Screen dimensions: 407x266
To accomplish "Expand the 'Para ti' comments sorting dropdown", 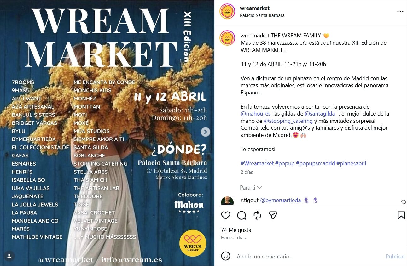I will tap(251, 188).
